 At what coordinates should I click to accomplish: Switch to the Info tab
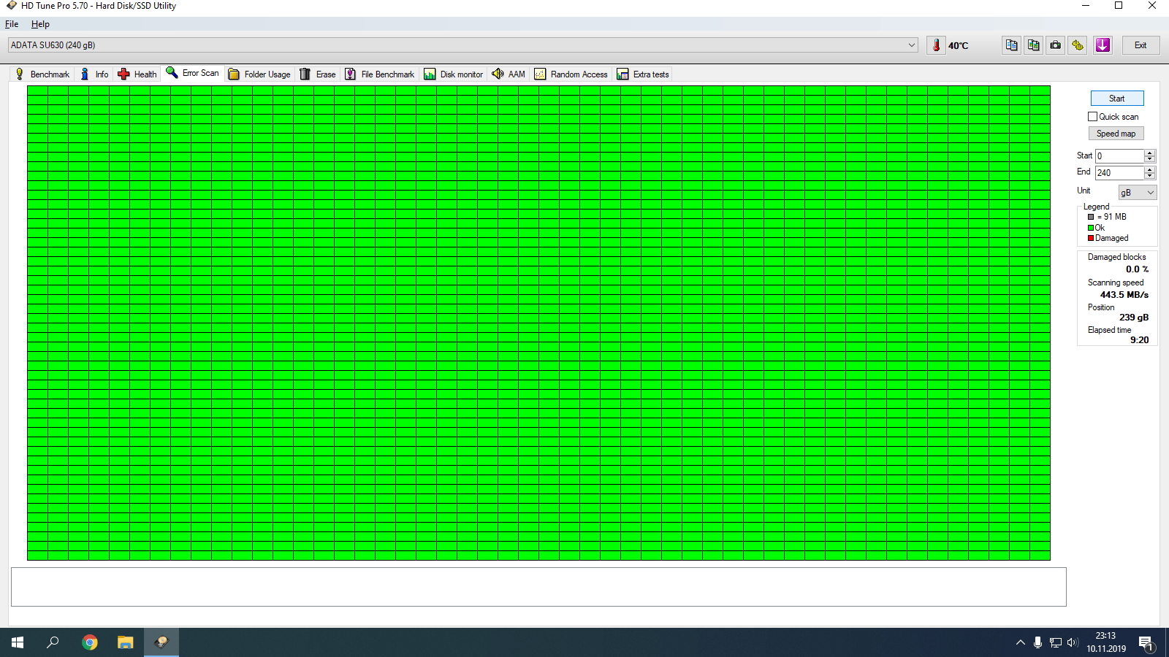94,74
